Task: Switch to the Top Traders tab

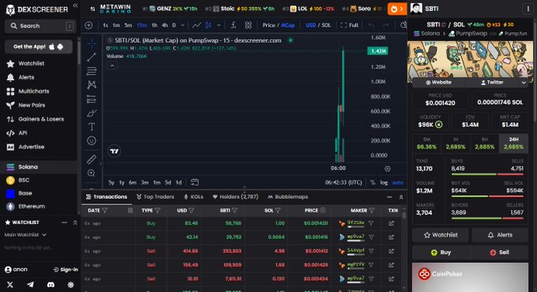Action: click(x=155, y=197)
